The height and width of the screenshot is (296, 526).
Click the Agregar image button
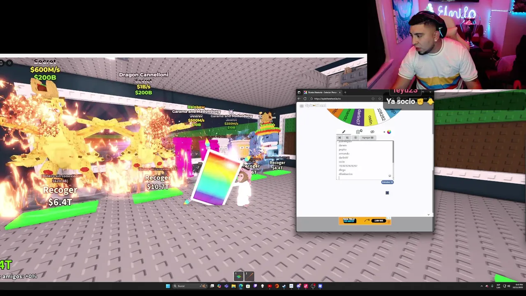click(368, 138)
